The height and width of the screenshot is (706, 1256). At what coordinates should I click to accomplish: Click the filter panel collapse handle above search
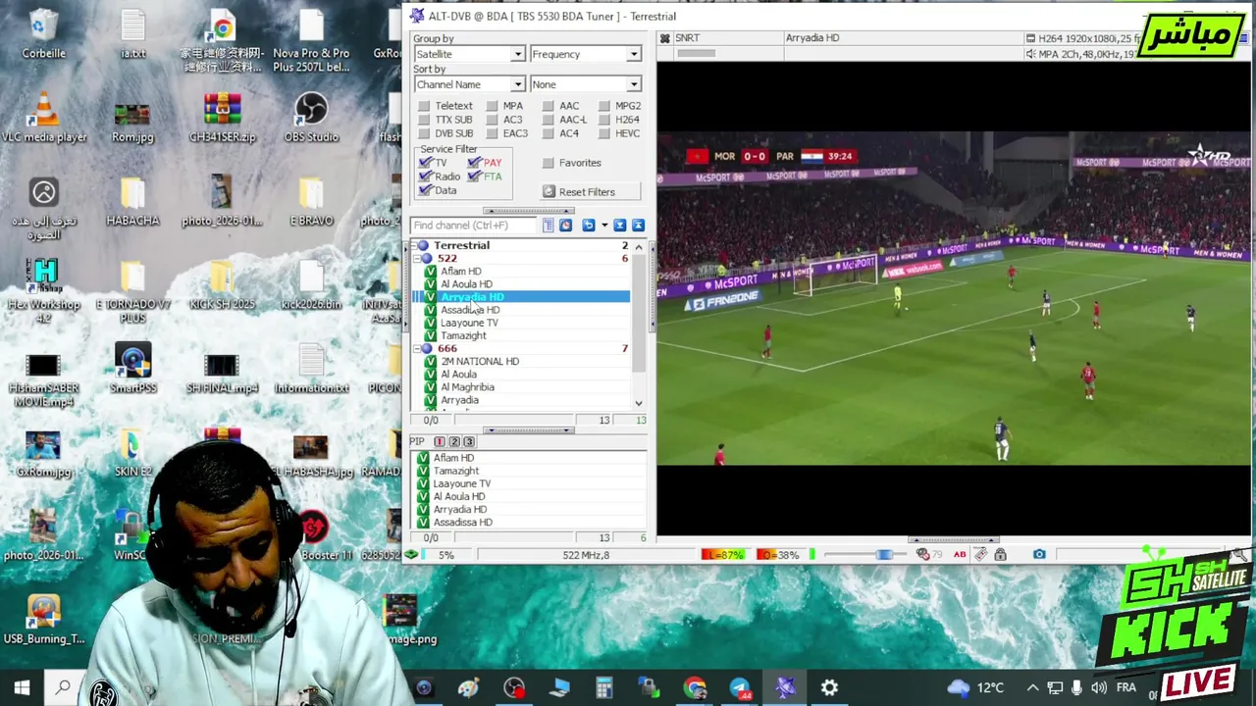527,211
